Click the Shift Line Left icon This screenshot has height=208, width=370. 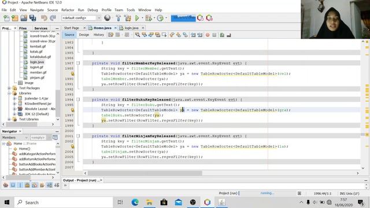[x=193, y=35]
